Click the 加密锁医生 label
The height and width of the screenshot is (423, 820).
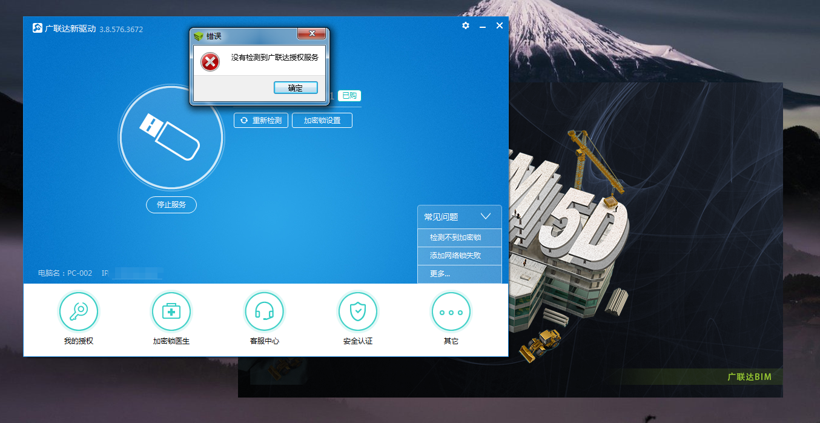point(171,341)
